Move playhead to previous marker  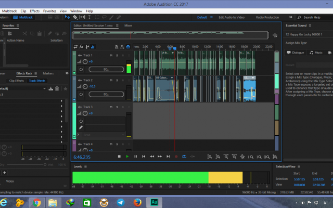pyautogui.click(x=144, y=157)
